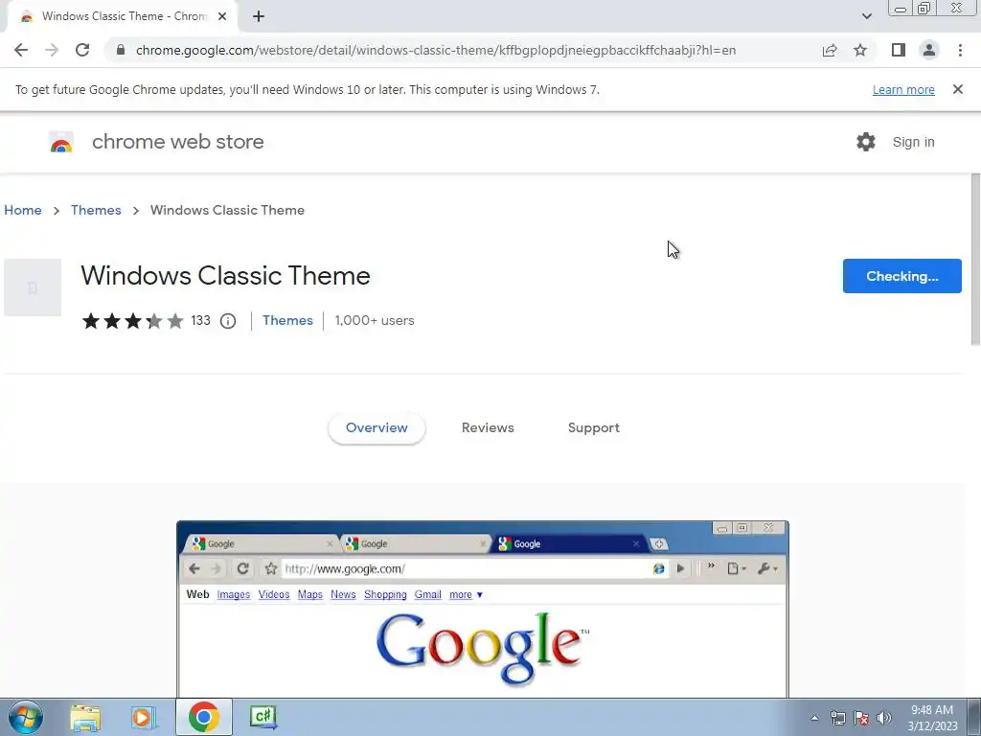Viewport: 981px width, 736px height.
Task: Click Sign in on the web store
Action: pyautogui.click(x=913, y=142)
